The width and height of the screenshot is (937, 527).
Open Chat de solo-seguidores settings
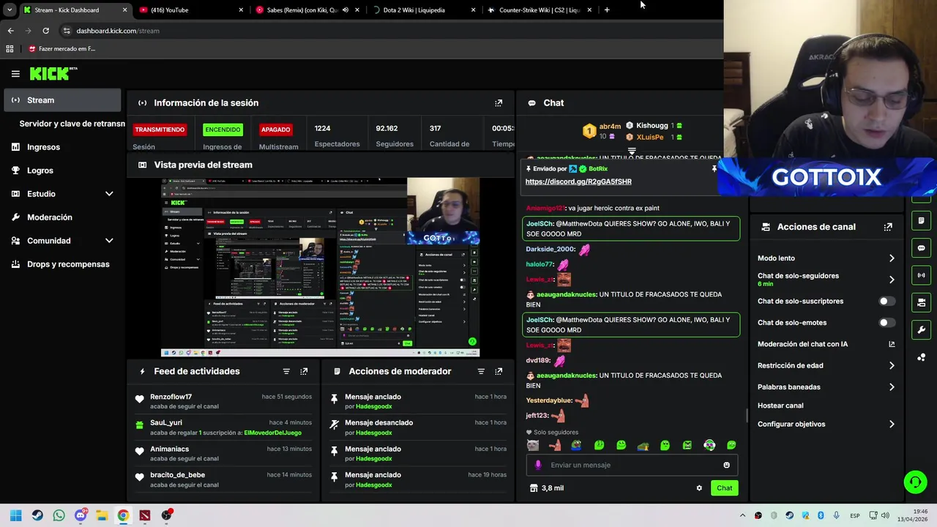826,279
